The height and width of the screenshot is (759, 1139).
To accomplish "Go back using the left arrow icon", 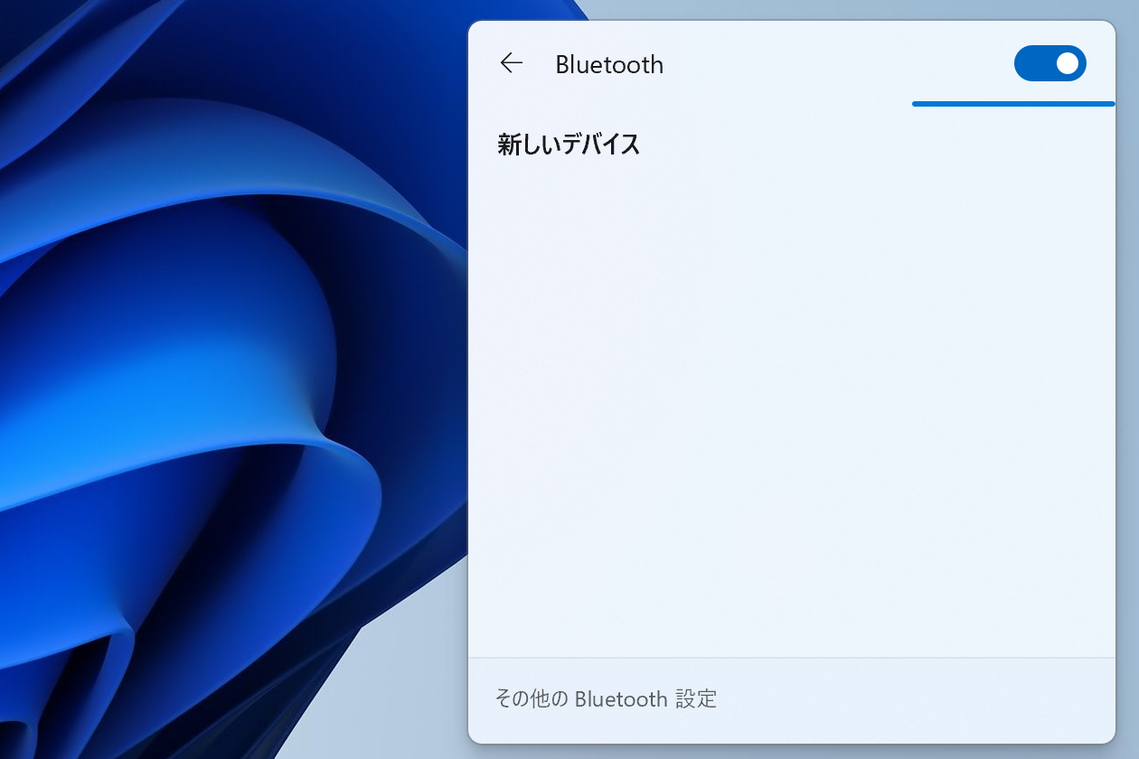I will pyautogui.click(x=512, y=63).
